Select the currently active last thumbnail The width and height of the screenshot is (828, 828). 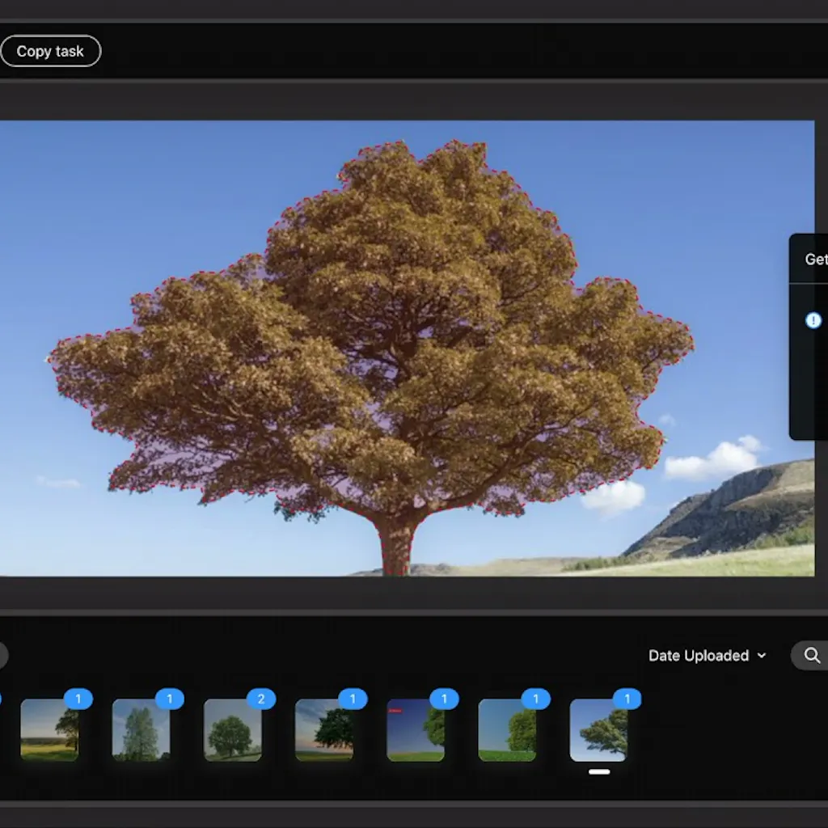598,729
